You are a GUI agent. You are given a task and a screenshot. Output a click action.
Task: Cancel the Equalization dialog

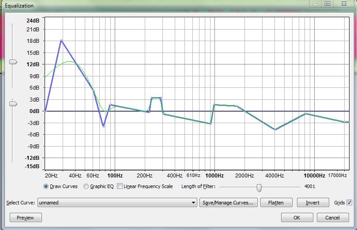(333, 218)
